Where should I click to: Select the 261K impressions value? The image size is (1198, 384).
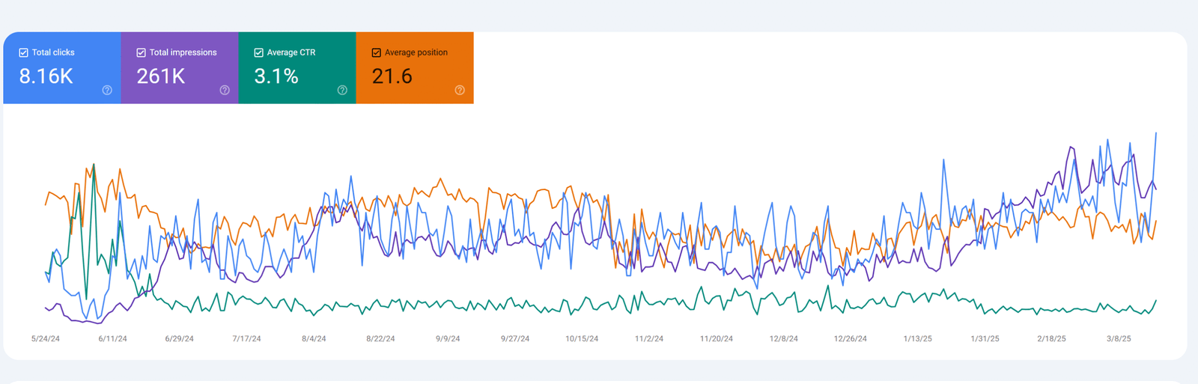pyautogui.click(x=160, y=76)
